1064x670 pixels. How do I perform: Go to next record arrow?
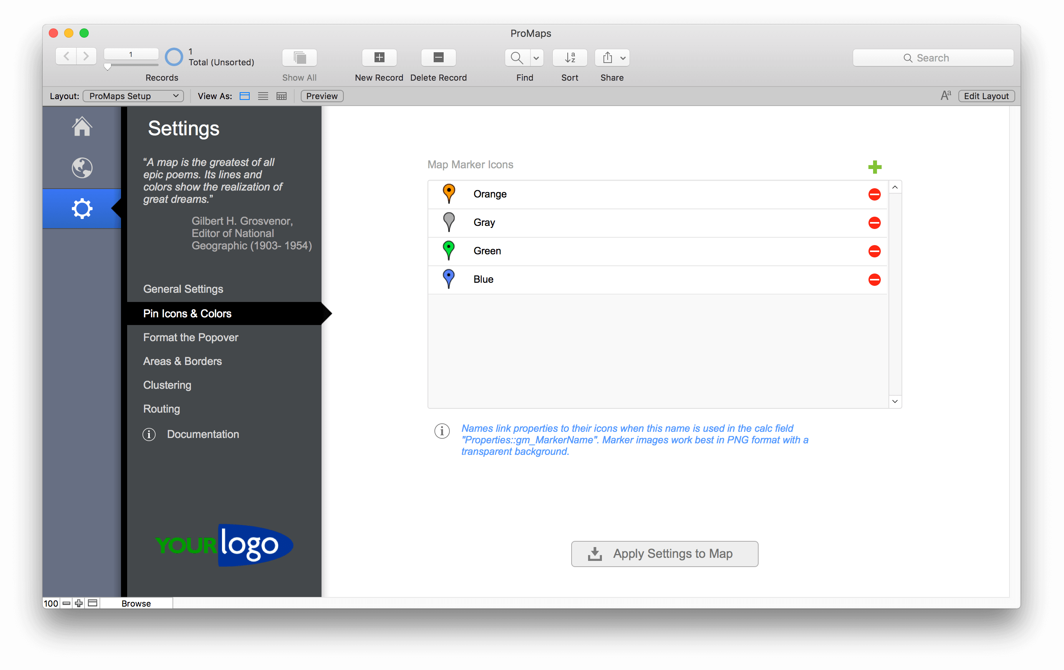coord(86,56)
